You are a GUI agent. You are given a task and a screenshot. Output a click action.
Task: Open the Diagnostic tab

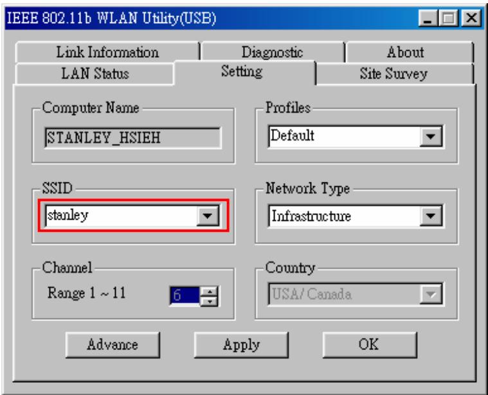273,52
